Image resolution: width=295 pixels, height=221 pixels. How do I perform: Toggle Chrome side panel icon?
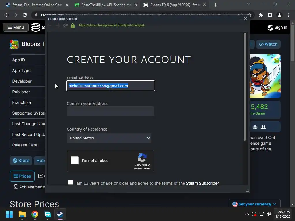pos(270,15)
